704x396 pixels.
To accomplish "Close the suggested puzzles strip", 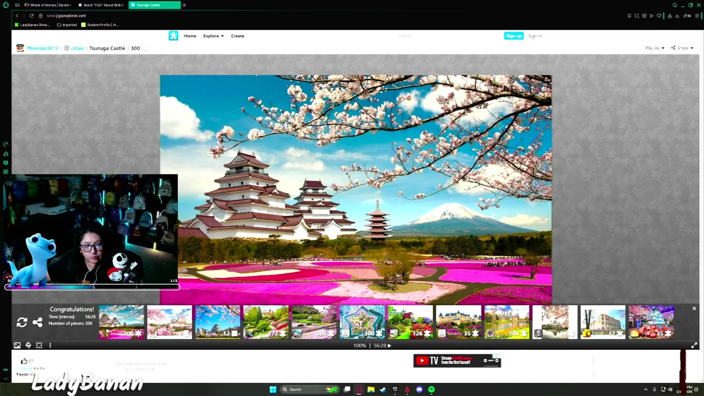I will click(694, 309).
